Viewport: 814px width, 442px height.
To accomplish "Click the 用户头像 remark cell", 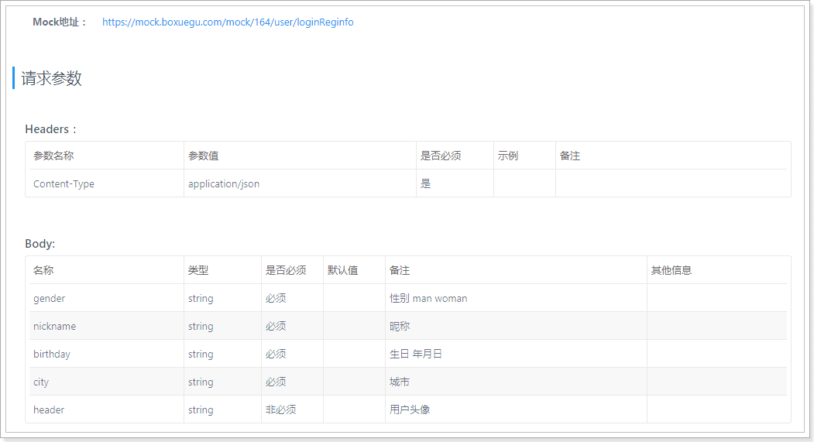I will coord(410,409).
